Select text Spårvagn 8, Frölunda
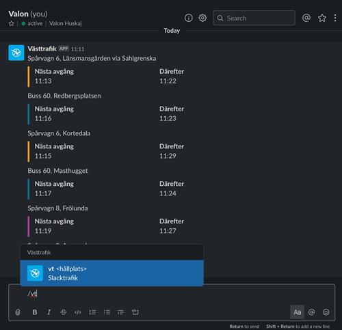Screen dimensions: 342x330 [x=57, y=208]
